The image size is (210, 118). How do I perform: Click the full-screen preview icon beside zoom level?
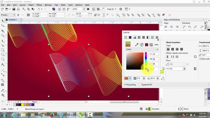pos(88,9)
